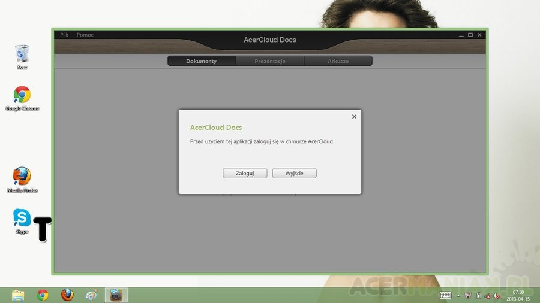
Task: Close the AcerCloud Docs login dialog
Action: tap(354, 117)
